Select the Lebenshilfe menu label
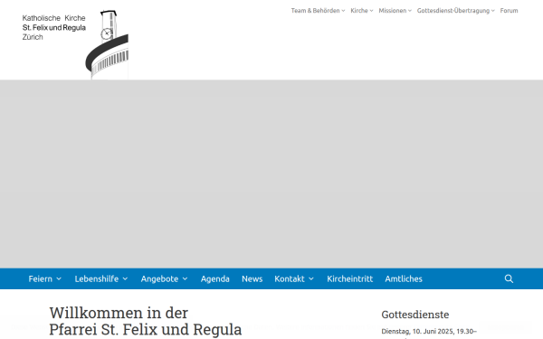543x339 pixels. 97,278
